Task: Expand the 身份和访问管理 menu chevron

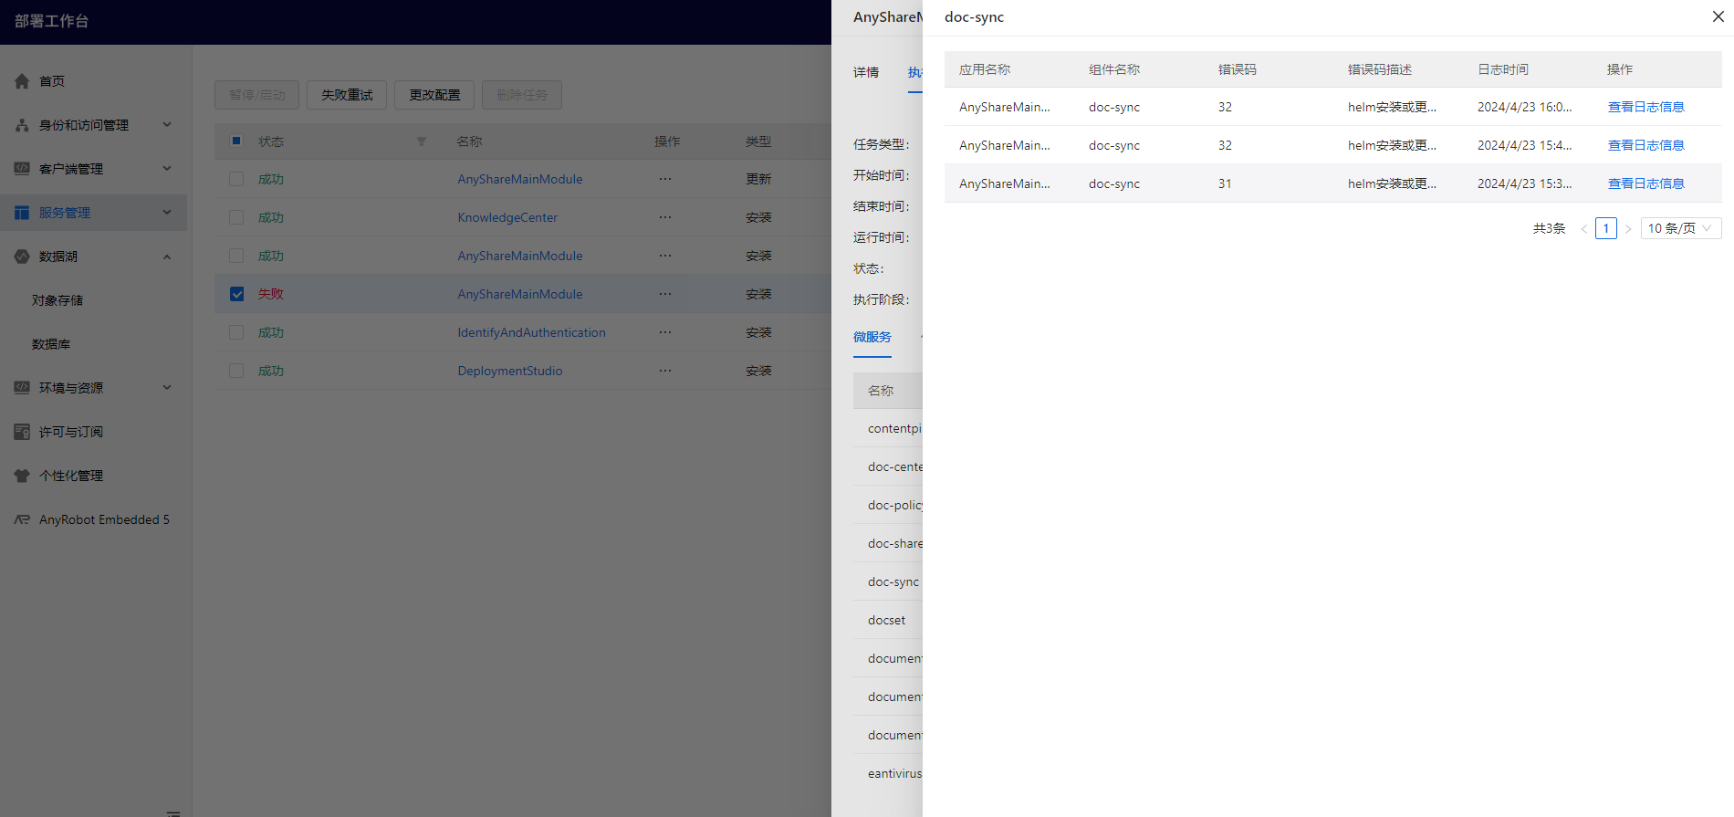Action: click(x=167, y=125)
